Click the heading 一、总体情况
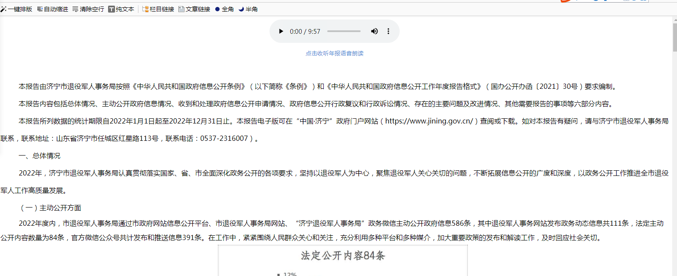The width and height of the screenshot is (677, 276). [x=39, y=156]
